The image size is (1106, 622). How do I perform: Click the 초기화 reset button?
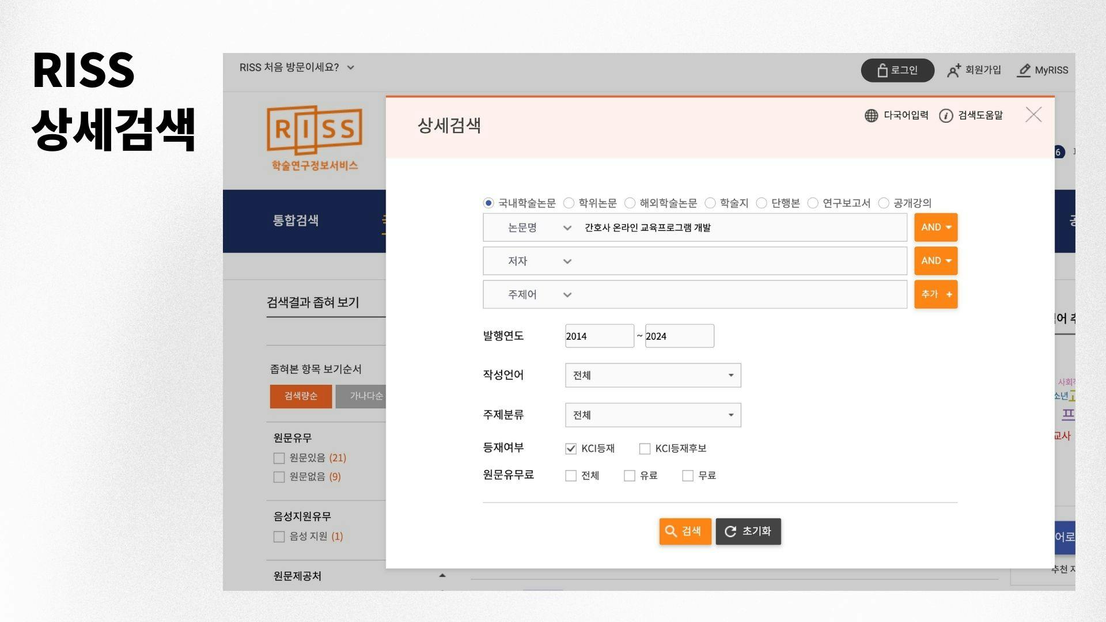pyautogui.click(x=748, y=531)
